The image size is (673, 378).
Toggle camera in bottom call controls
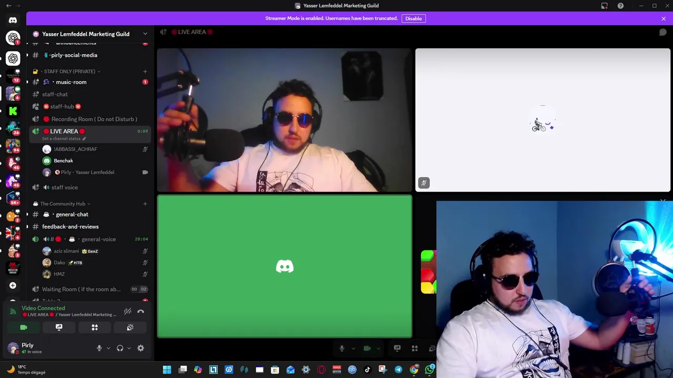[367, 348]
